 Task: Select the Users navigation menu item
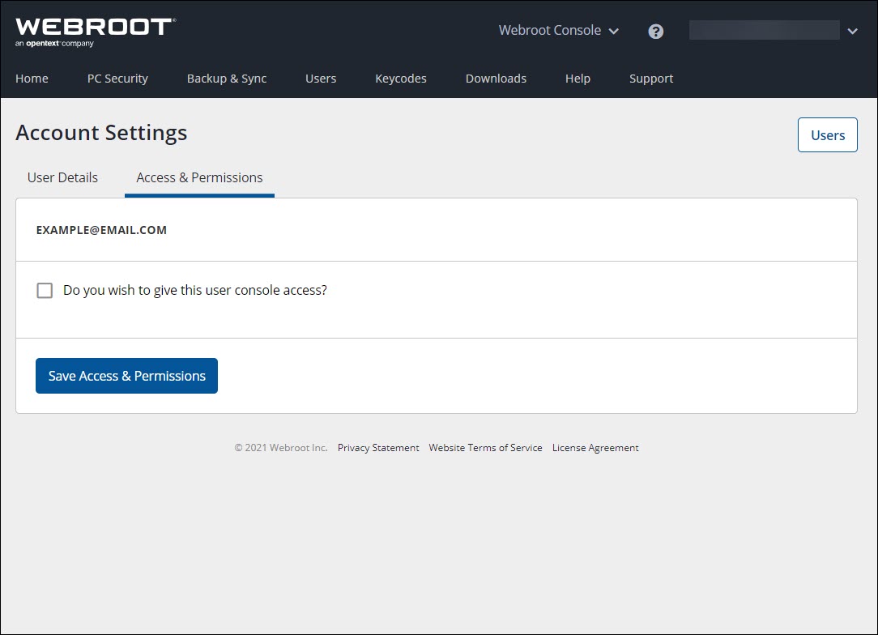321,79
